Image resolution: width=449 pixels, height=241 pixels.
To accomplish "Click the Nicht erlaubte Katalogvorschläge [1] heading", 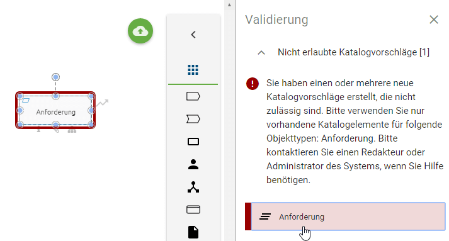I will 353,52.
